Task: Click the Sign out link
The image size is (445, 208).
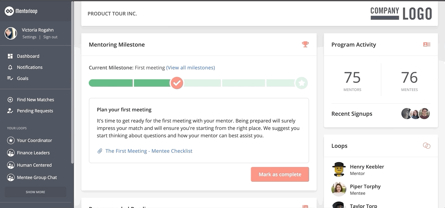Action: coord(50,37)
